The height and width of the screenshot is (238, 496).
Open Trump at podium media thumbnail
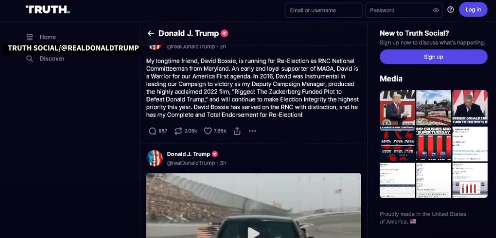coord(397,108)
